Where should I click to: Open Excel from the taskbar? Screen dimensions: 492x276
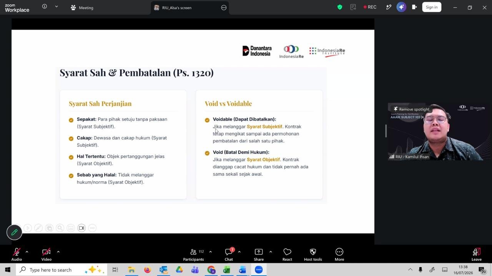pos(227,270)
